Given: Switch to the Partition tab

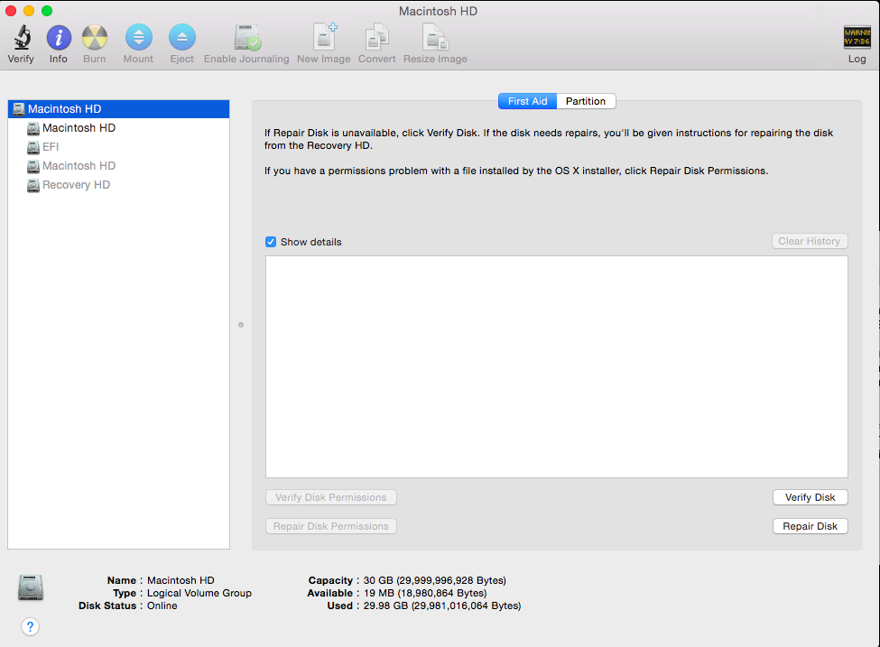Looking at the screenshot, I should [586, 101].
